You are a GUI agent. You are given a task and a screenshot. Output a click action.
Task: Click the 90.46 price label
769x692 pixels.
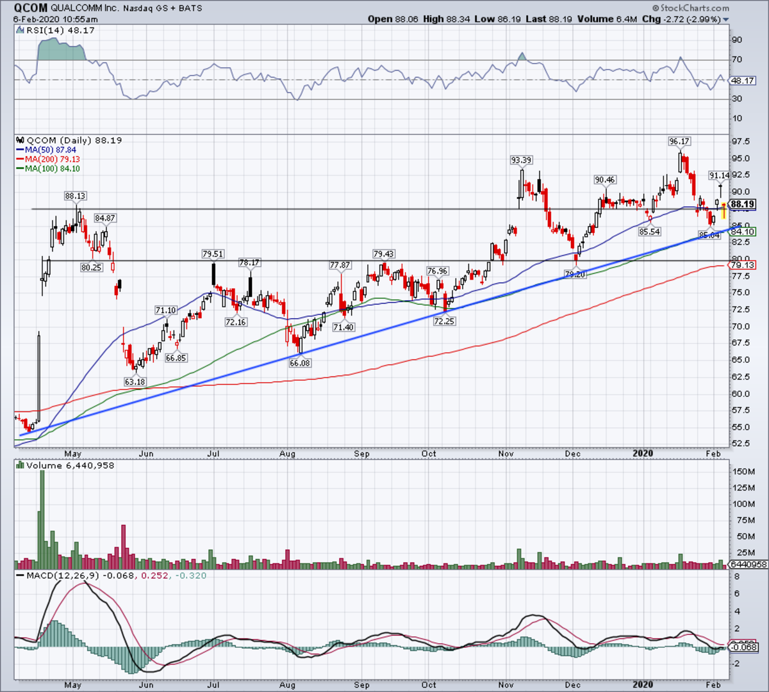[x=605, y=181]
